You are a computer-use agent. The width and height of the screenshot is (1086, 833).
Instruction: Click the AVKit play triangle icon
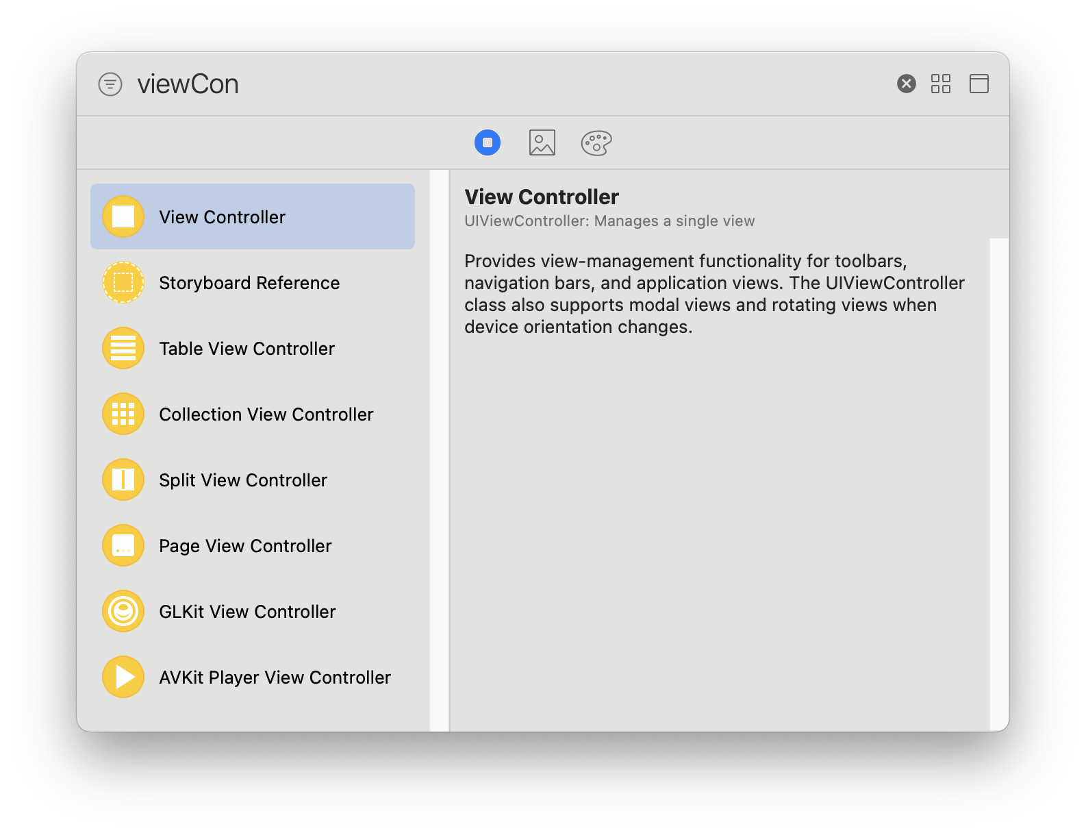pyautogui.click(x=123, y=677)
